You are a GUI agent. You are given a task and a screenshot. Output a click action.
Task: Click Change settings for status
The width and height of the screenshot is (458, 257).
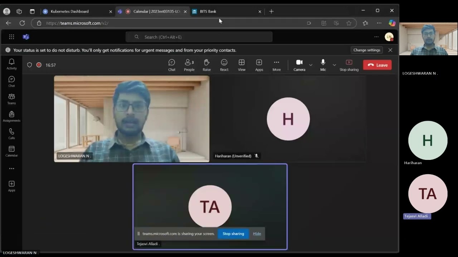click(x=367, y=50)
